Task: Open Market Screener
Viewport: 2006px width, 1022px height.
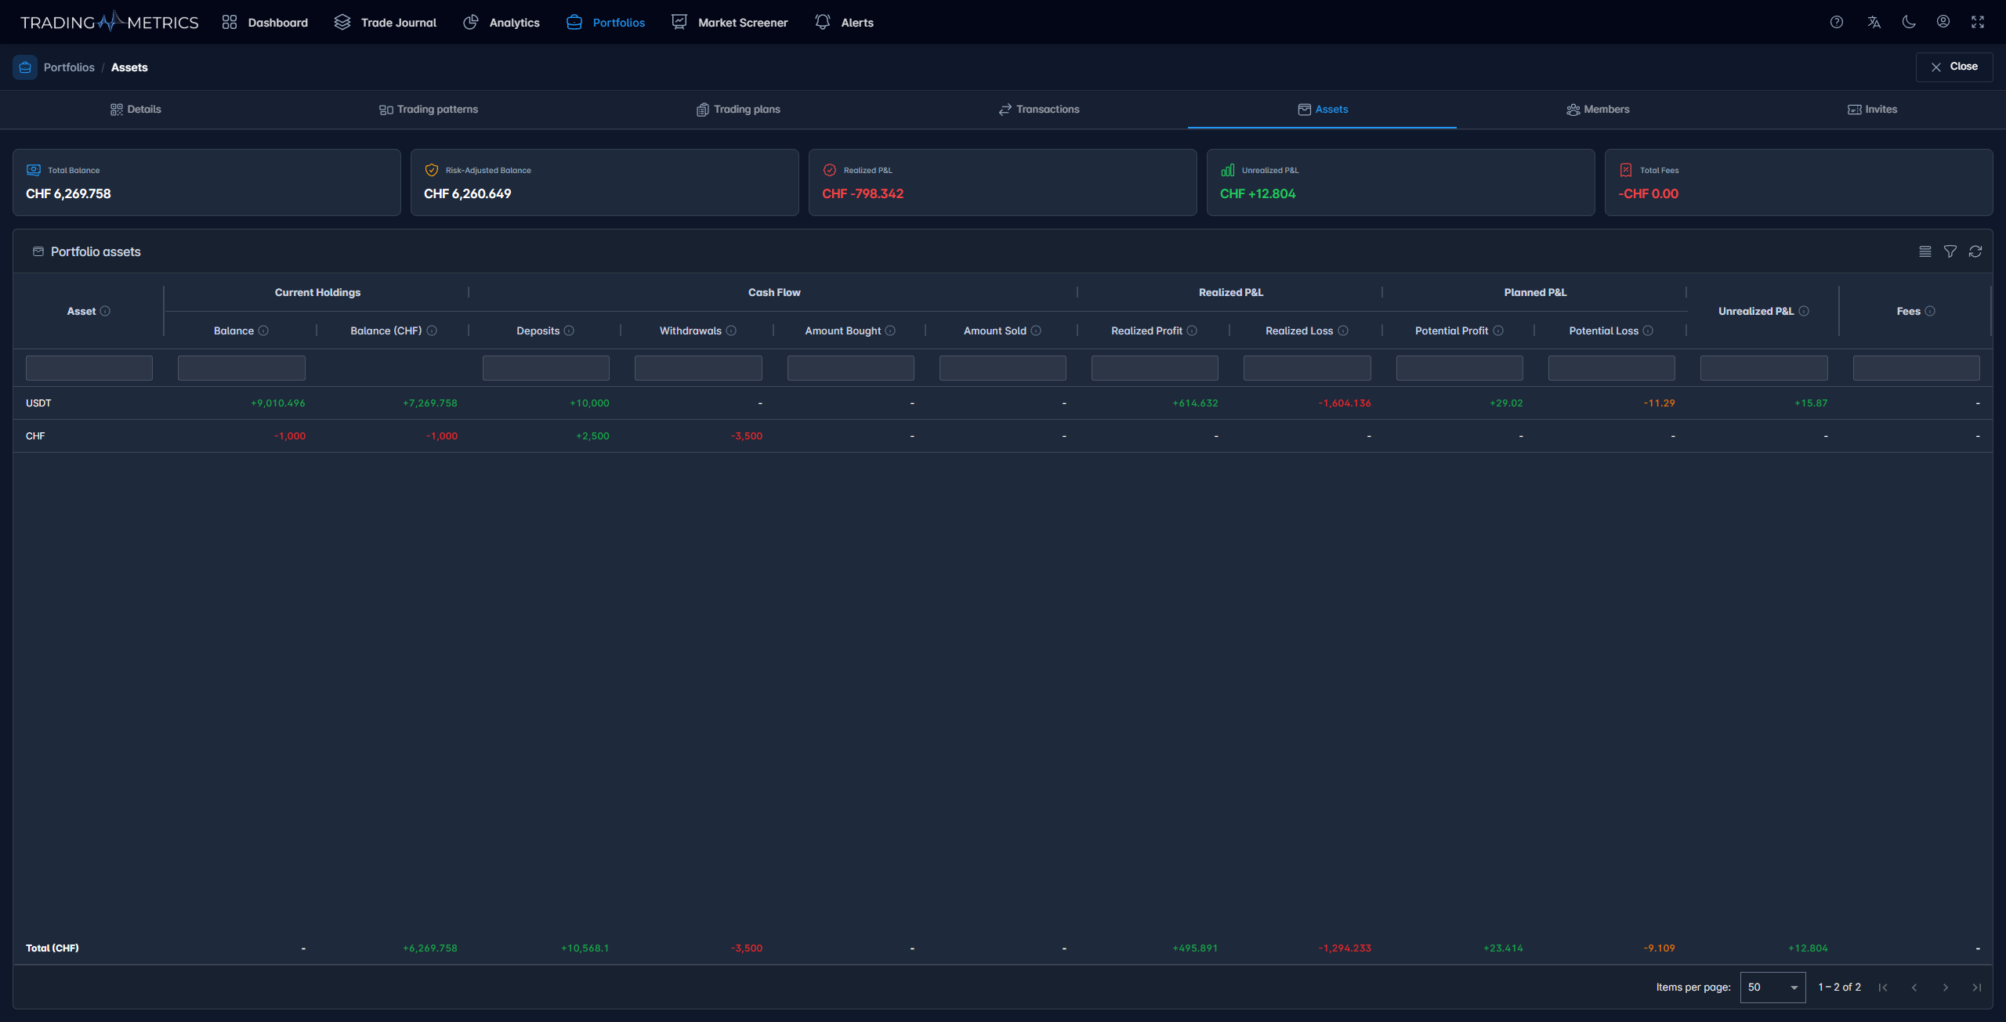Action: click(x=730, y=22)
